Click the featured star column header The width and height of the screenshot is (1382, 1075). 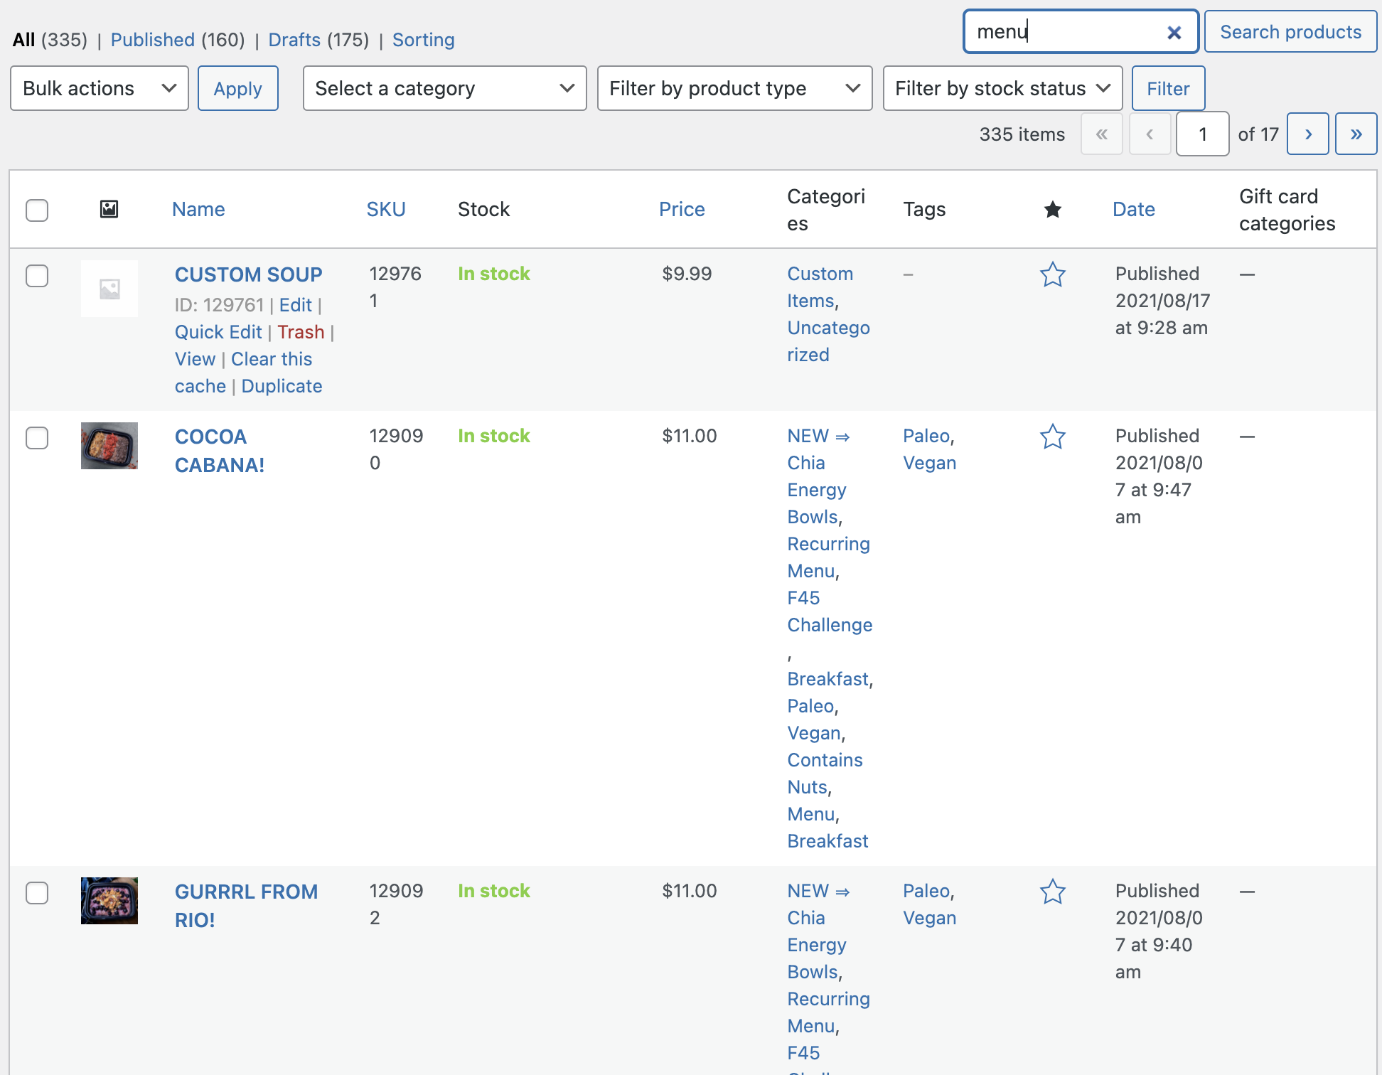pos(1053,209)
